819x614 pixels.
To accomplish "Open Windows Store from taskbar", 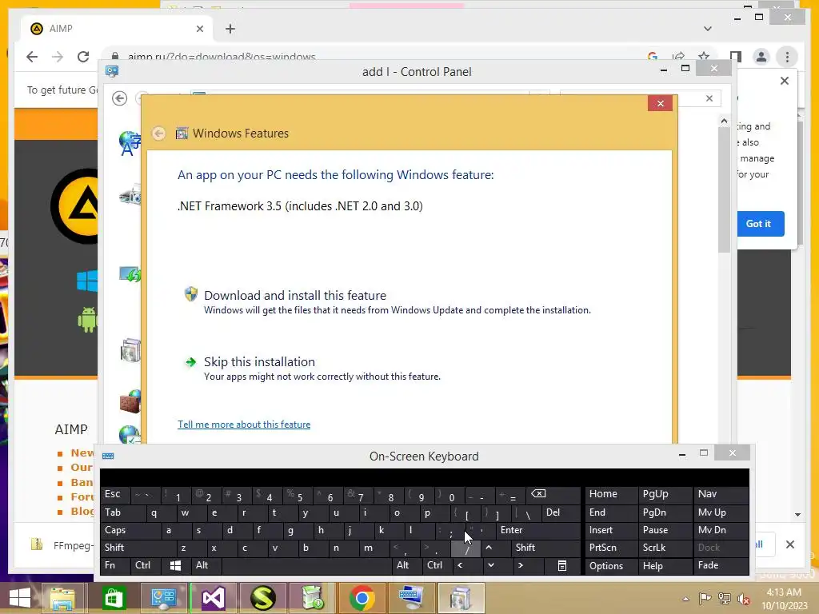I will (113, 598).
